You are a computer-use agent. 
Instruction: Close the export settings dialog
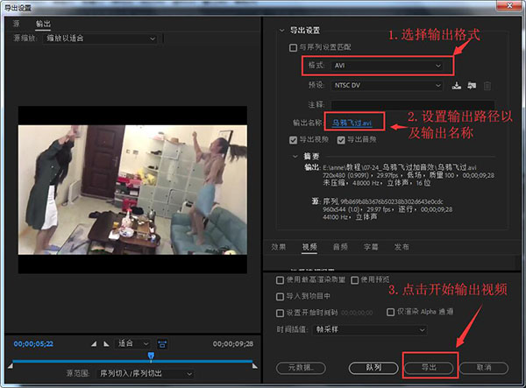tap(509, 5)
